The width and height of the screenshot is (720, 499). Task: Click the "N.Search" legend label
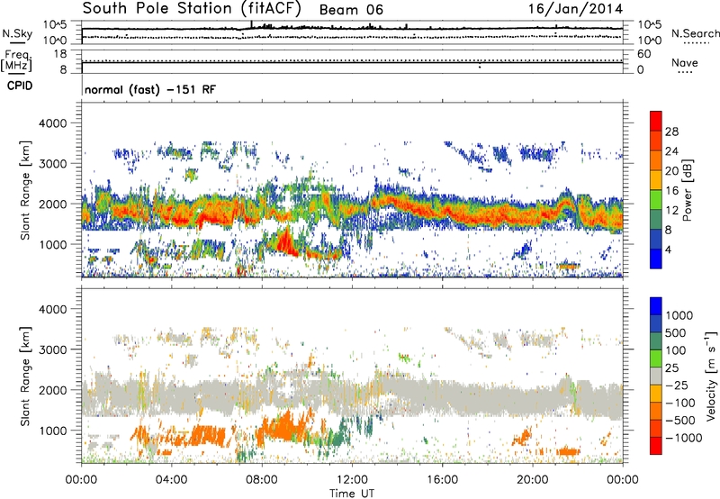(x=695, y=33)
